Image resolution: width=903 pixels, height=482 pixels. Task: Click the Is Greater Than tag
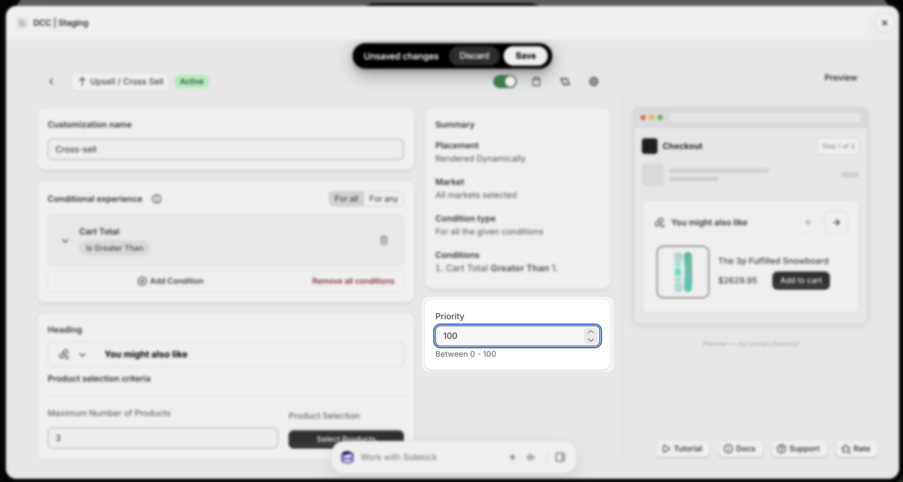pyautogui.click(x=114, y=248)
